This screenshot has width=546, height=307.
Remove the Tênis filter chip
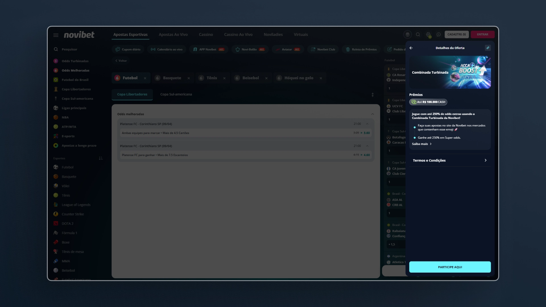pyautogui.click(x=224, y=78)
